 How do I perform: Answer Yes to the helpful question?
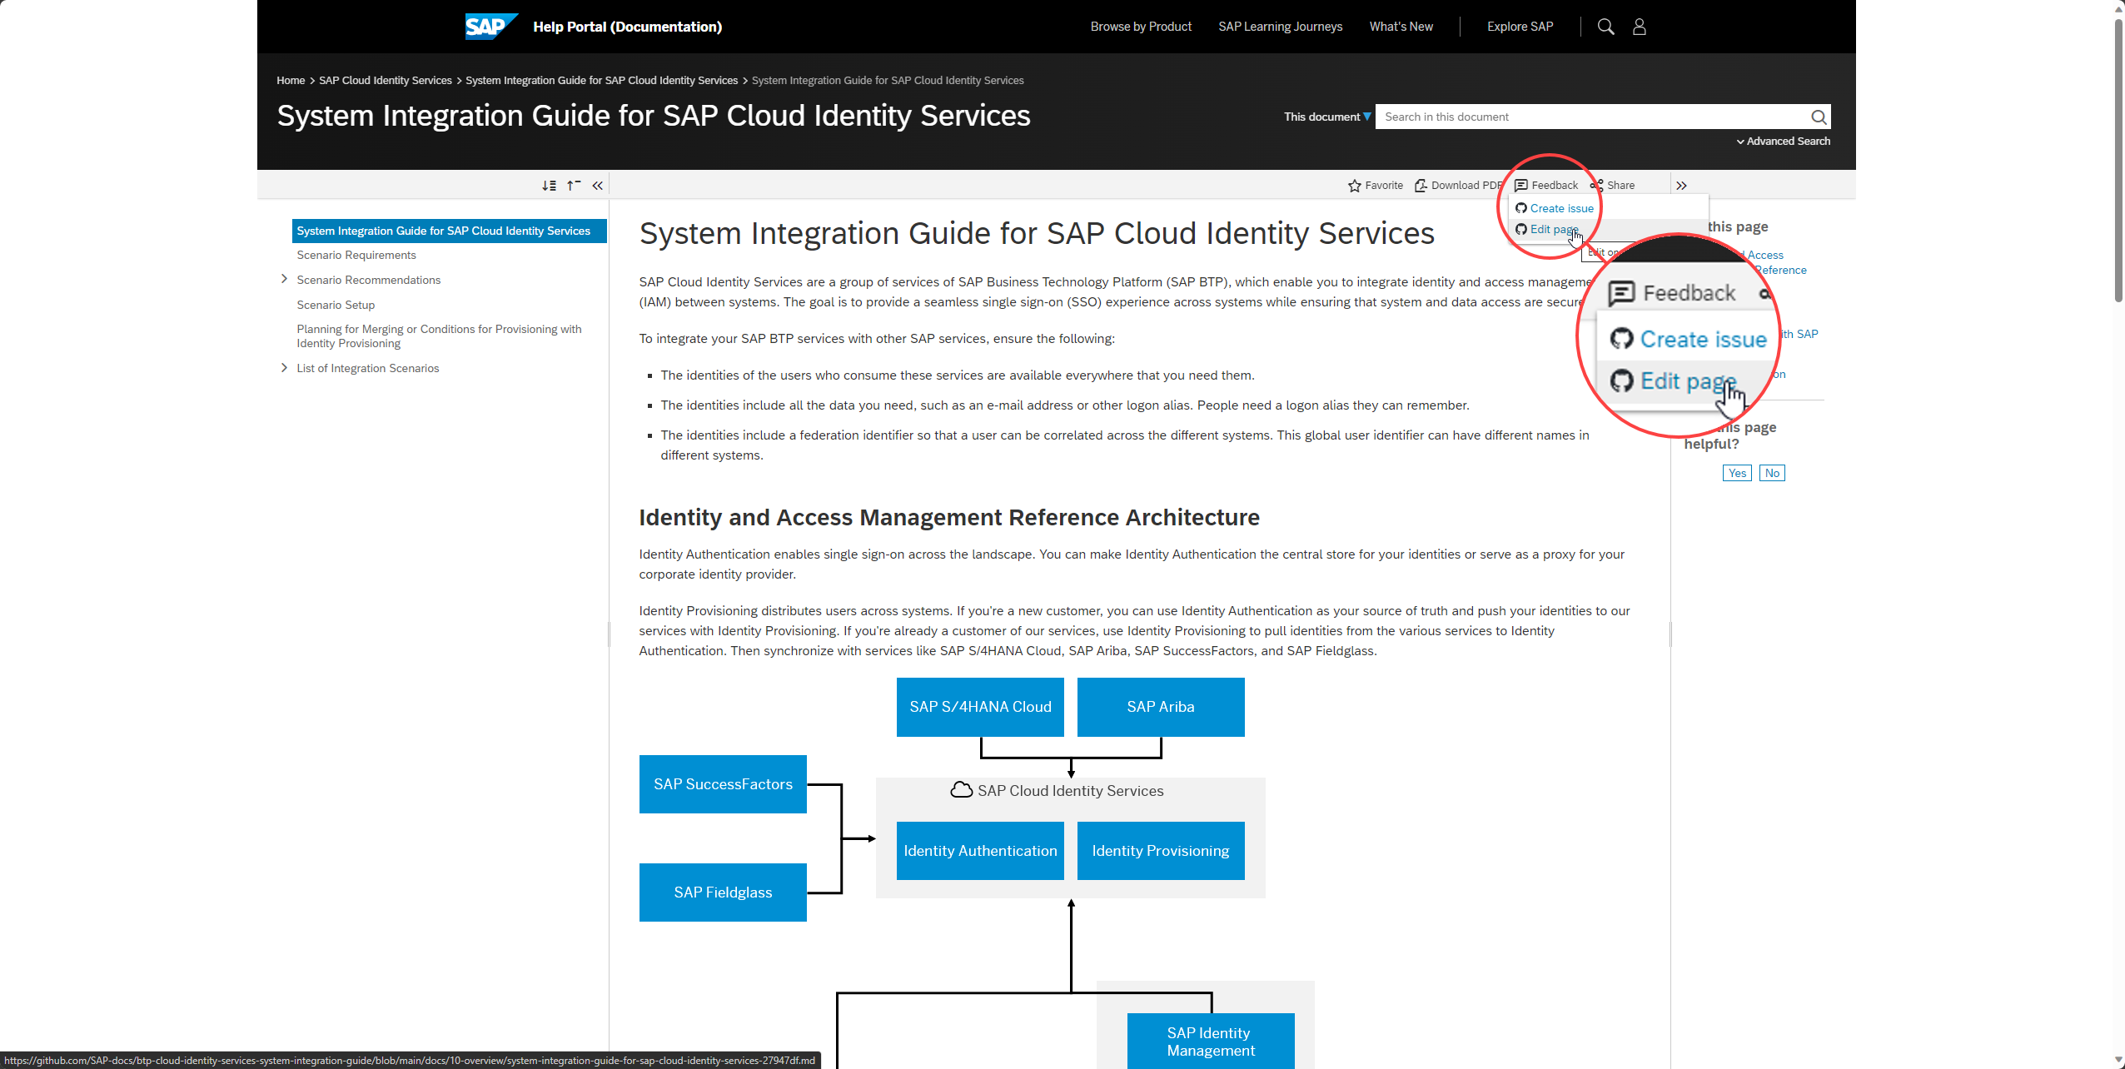click(1736, 473)
